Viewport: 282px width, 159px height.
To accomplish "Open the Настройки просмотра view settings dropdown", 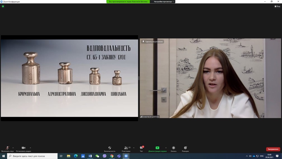I will tap(164, 2).
